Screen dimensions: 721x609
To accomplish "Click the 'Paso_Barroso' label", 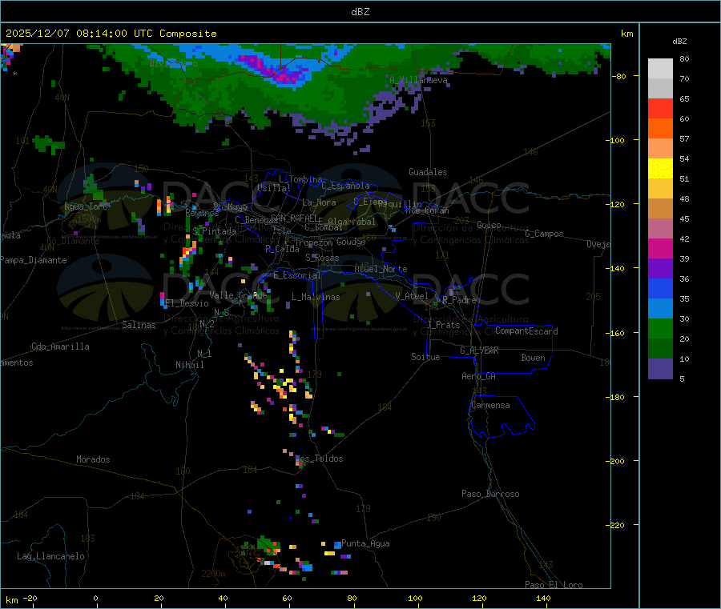I will point(490,494).
